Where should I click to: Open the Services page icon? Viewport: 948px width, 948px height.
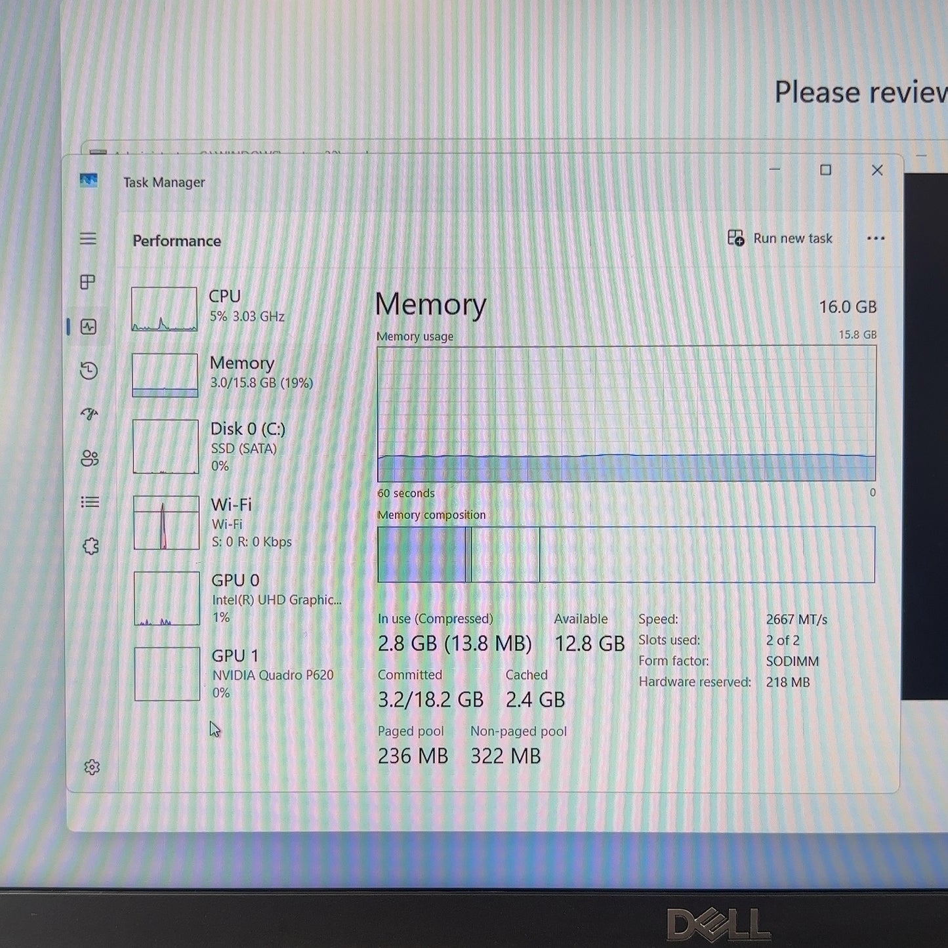coord(91,546)
